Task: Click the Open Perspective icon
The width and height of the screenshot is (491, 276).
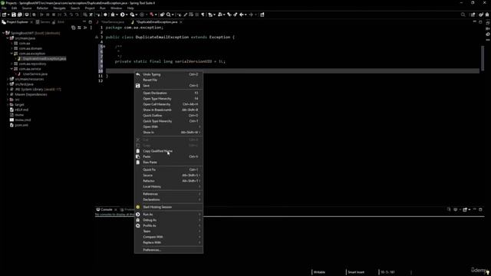Action: pos(473,15)
